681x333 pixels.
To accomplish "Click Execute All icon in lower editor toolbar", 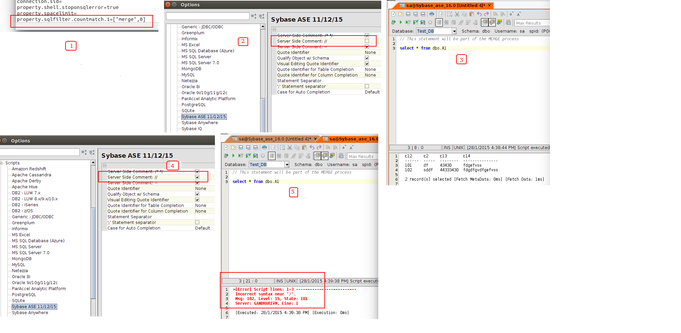I will tap(226, 156).
